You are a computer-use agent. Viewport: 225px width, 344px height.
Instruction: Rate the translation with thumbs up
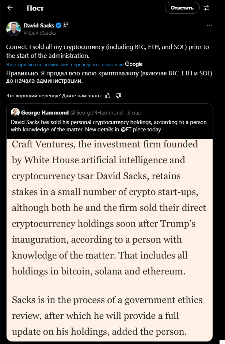(108, 96)
